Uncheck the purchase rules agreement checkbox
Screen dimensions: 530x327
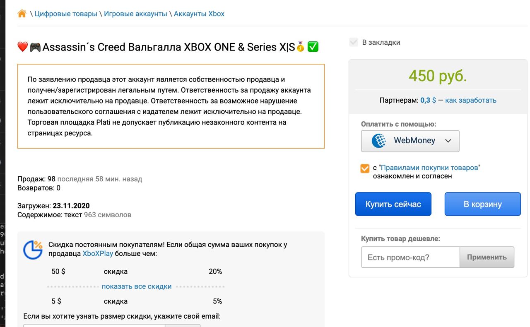365,168
